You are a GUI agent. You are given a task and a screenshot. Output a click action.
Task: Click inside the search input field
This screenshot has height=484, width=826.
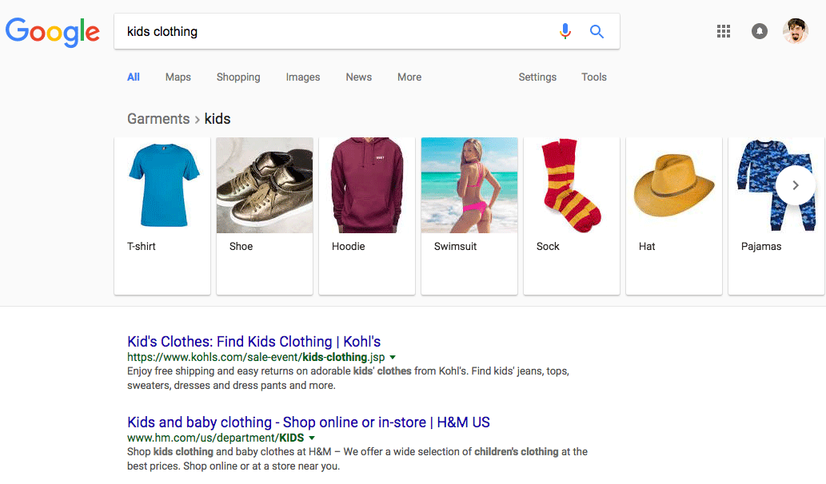pos(320,31)
